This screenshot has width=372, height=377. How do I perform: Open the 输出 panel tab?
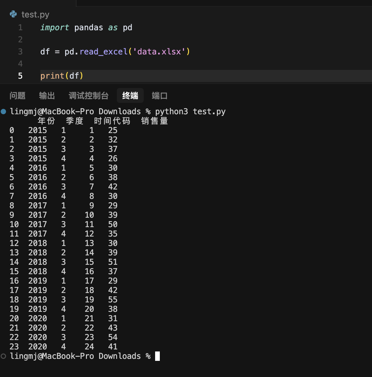(47, 96)
